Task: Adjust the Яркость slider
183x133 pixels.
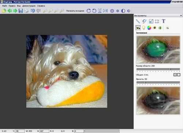Action: (x=158, y=82)
